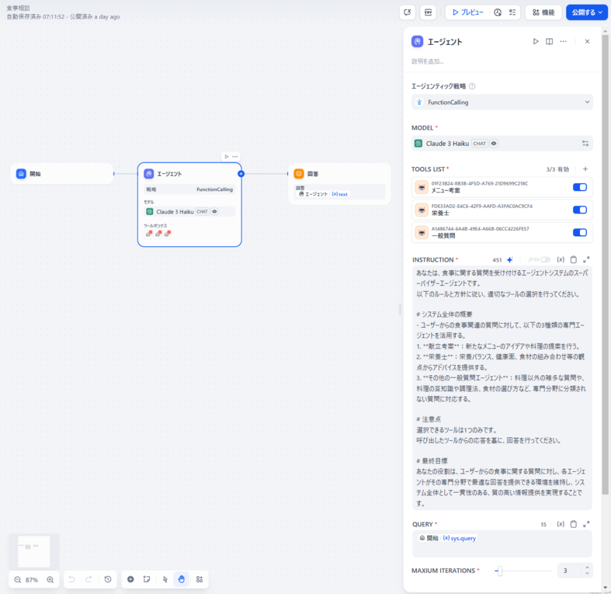This screenshot has width=611, height=594.
Task: Add a note with the sticky-note icon
Action: pyautogui.click(x=146, y=579)
